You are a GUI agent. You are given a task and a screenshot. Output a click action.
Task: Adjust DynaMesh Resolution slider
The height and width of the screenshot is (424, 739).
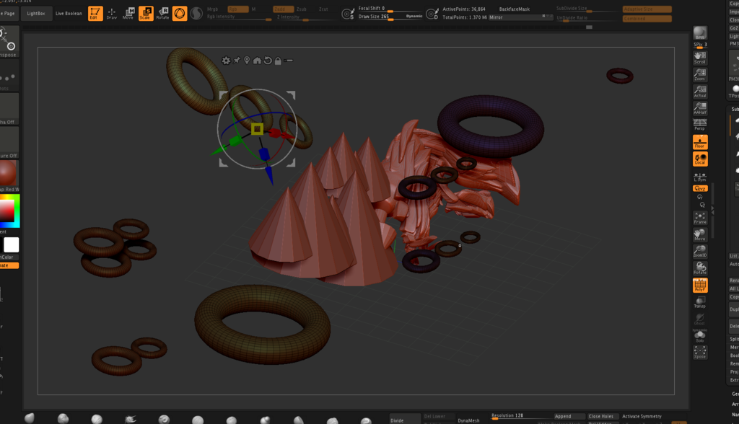521,416
